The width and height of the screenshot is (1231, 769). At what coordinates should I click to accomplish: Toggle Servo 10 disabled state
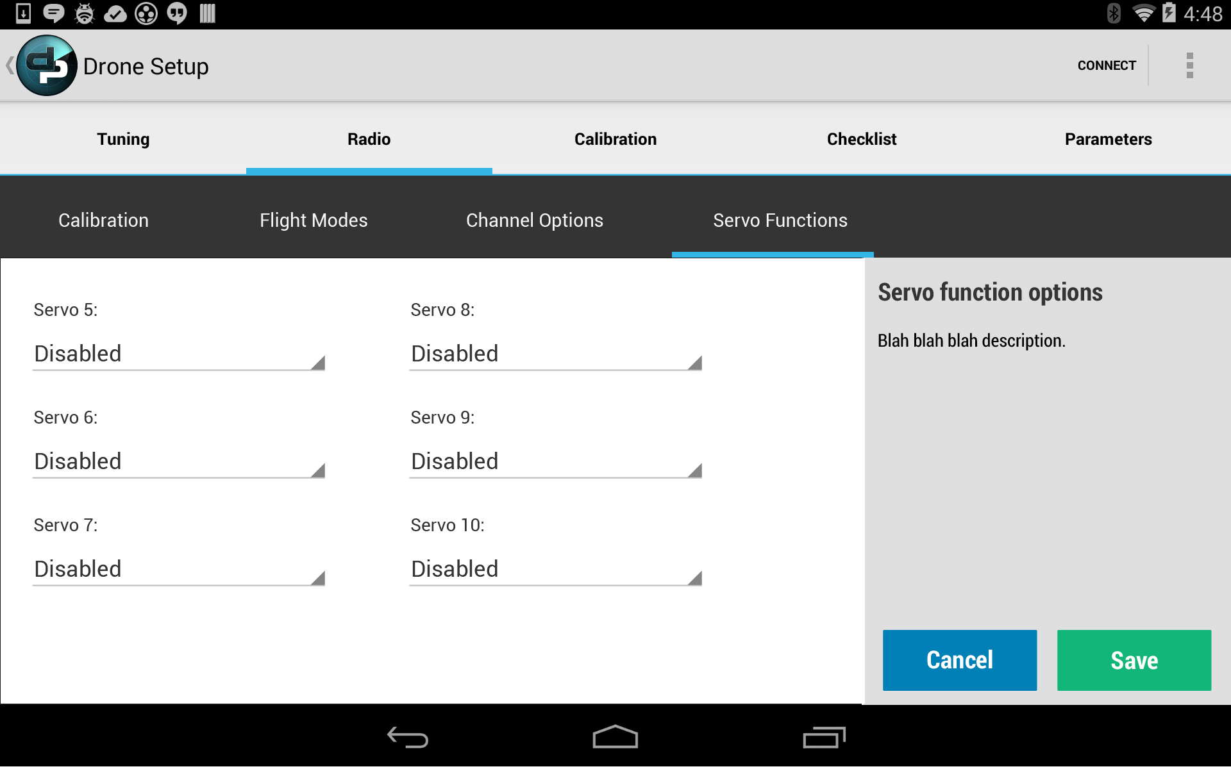(555, 568)
